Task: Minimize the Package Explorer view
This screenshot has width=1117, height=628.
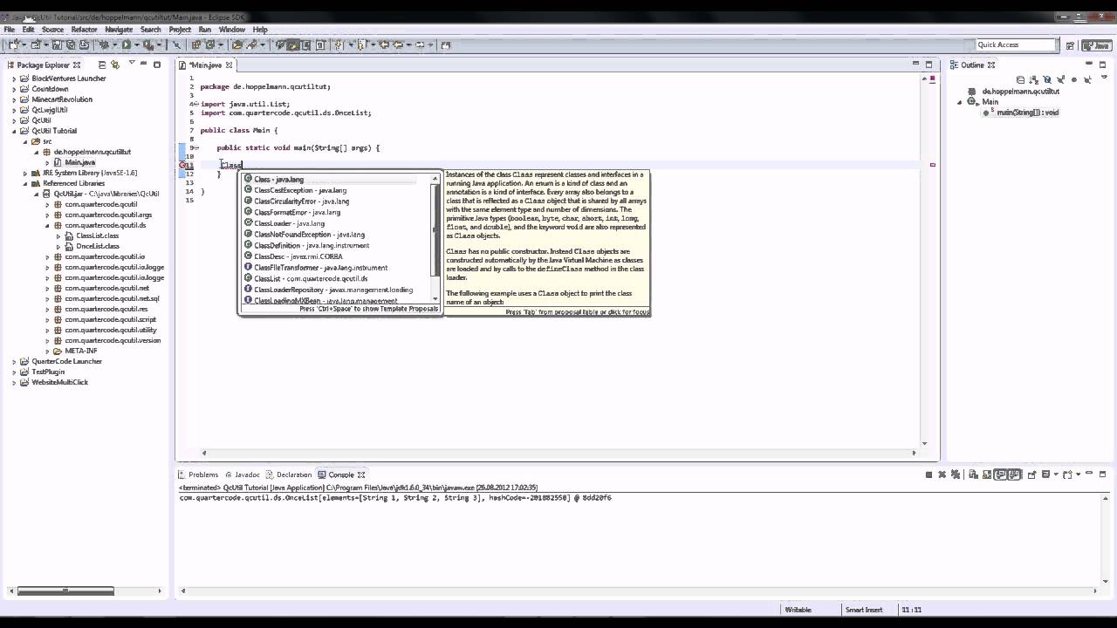Action: click(x=143, y=64)
